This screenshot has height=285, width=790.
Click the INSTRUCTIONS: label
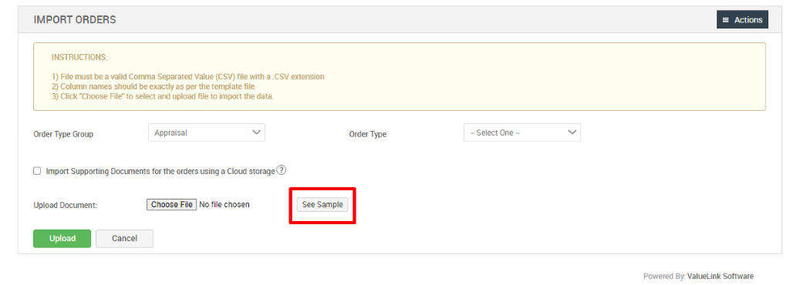click(79, 57)
